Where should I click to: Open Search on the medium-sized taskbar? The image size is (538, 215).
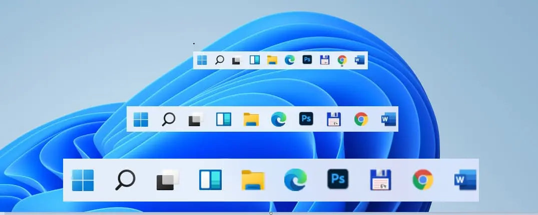[x=169, y=119]
